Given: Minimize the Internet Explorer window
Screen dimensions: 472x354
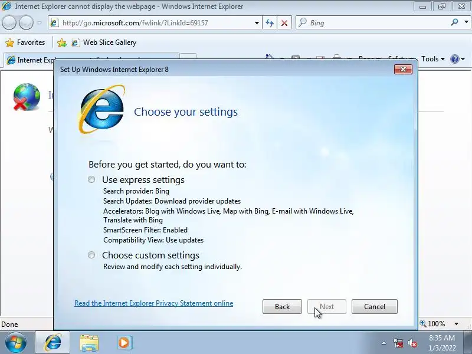Looking at the screenshot, I should pyautogui.click(x=422, y=6).
